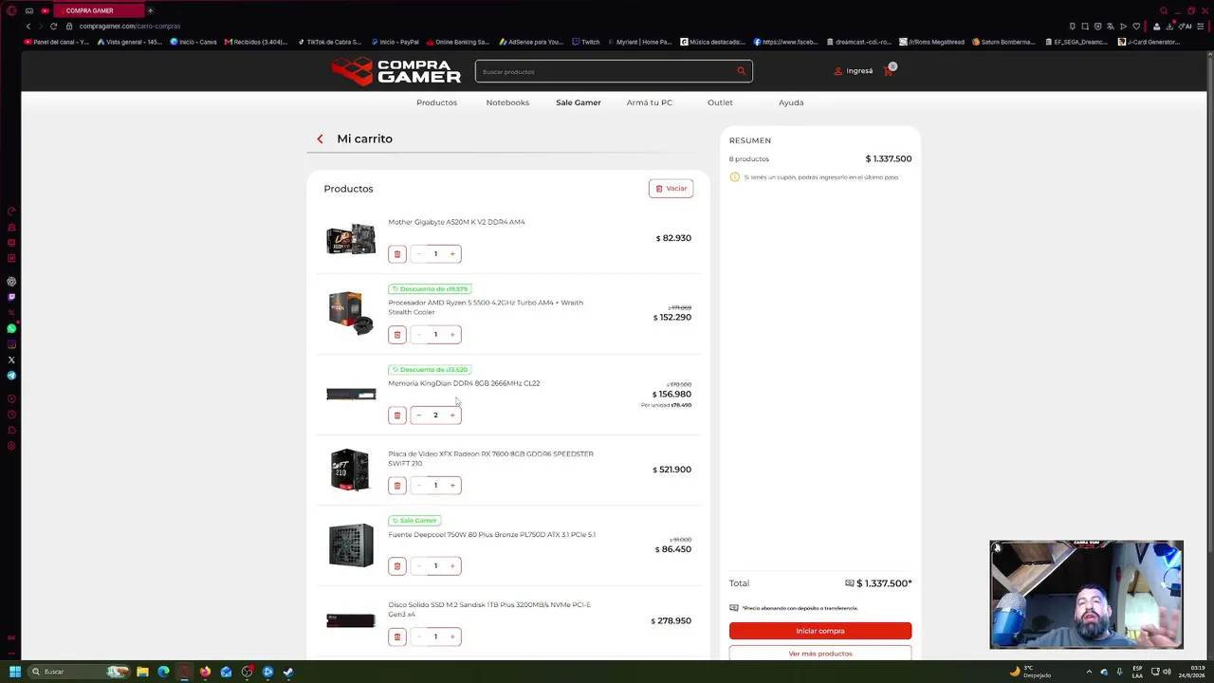Viewport: 1214px width, 683px height.
Task: Click the heart bookmark icon in the address bar
Action: [1136, 26]
